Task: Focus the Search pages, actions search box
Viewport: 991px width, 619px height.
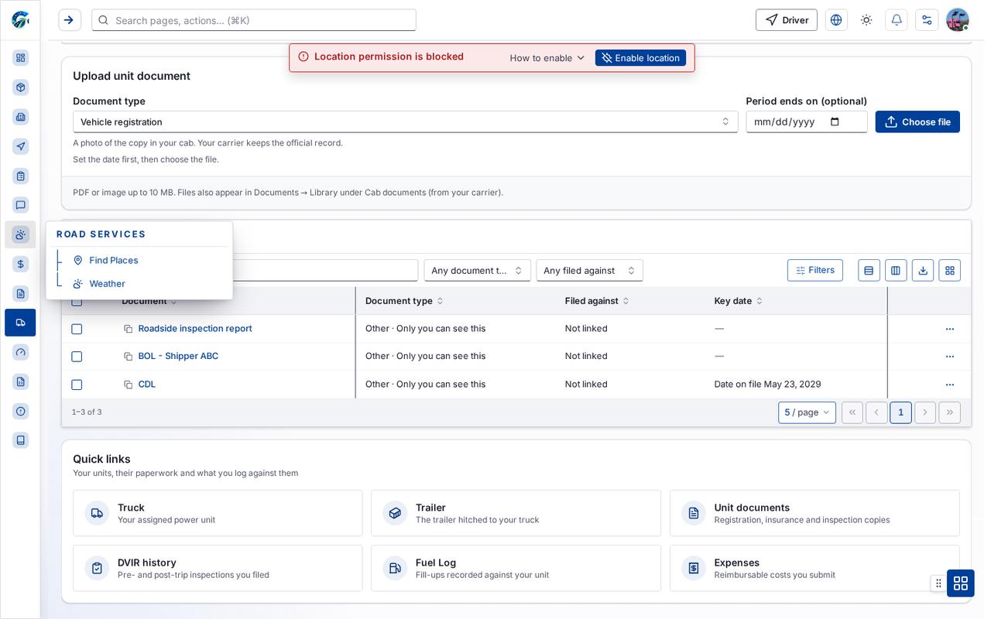Action: [x=254, y=20]
